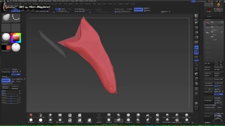
Task: Click the SwitchColor button
Action: (x=6, y=51)
